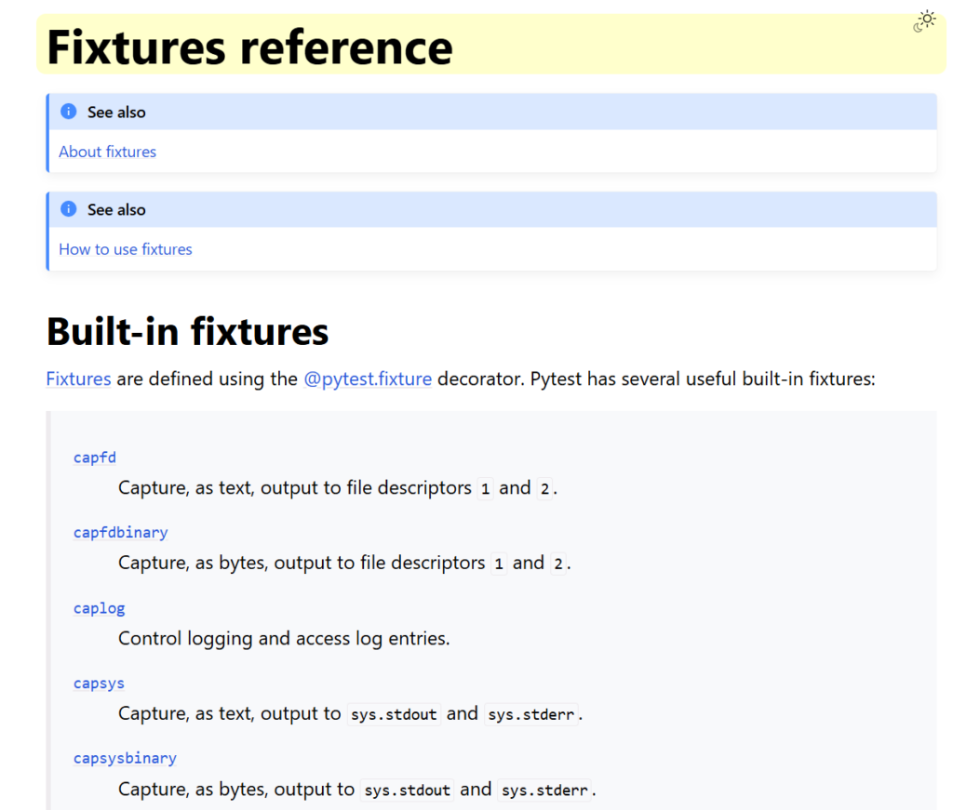
Task: Click 'Capture, as text, output to file descriptors'
Action: pyautogui.click(x=295, y=488)
